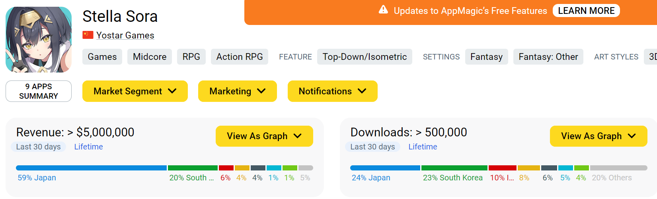This screenshot has height=199, width=657.
Task: Click the warning triangle icon in the banner
Action: click(x=383, y=10)
